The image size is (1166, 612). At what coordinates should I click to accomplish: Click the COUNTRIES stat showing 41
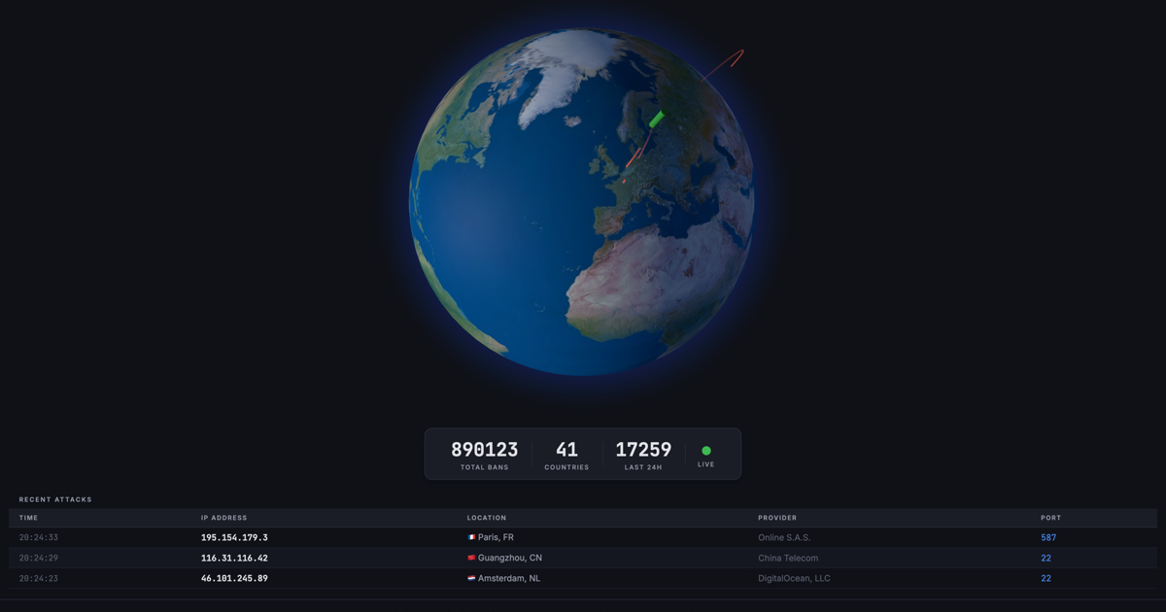[x=566, y=450]
